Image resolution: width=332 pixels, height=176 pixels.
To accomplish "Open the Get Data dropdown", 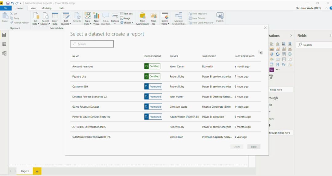I will click(36, 19).
